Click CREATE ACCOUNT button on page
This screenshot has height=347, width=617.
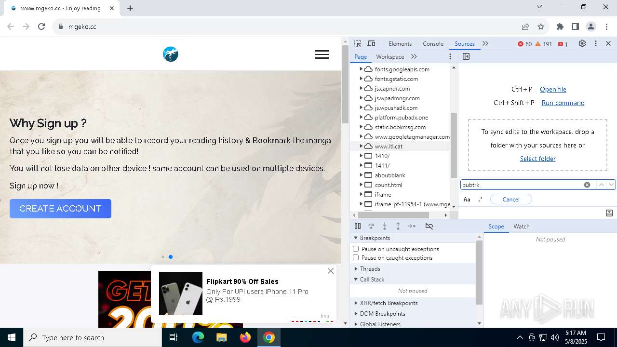pyautogui.click(x=60, y=209)
